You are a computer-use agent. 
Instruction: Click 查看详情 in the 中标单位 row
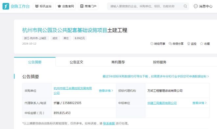pyautogui.click(x=200, y=103)
